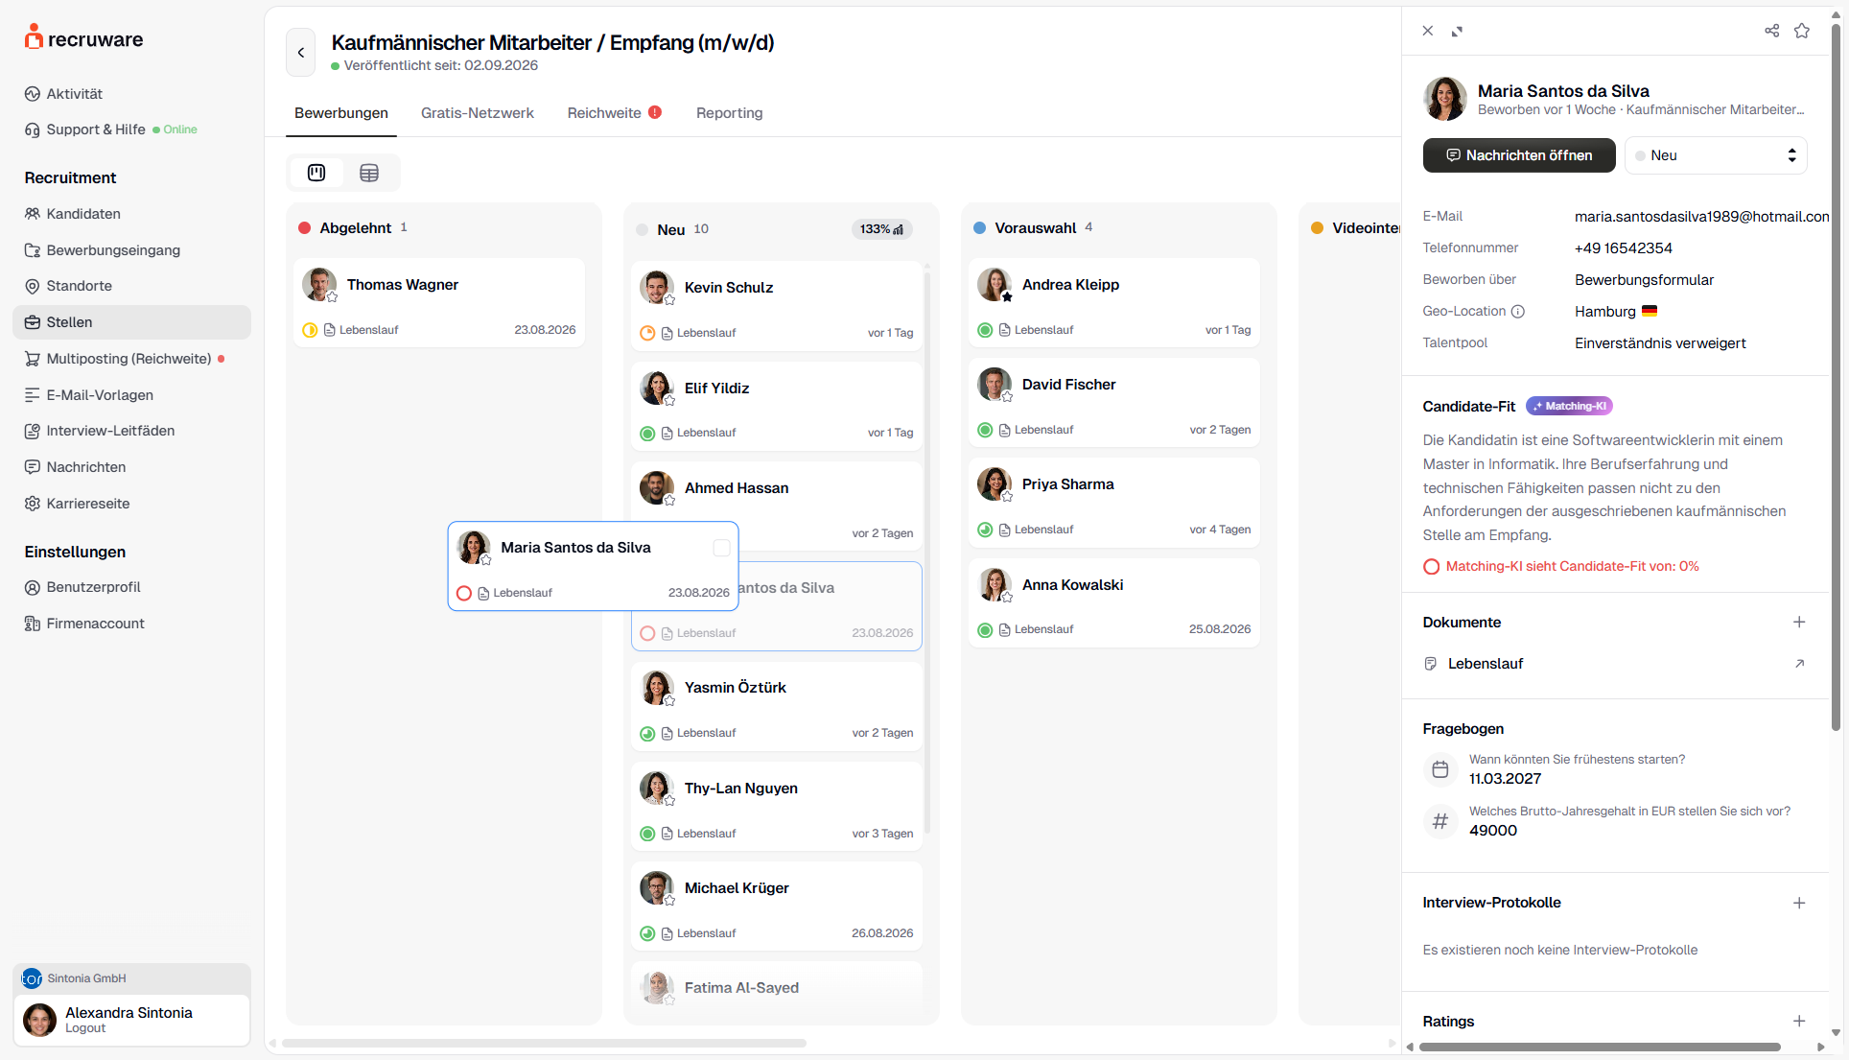Add a rating with the plus icon
This screenshot has width=1849, height=1060.
(x=1799, y=1021)
